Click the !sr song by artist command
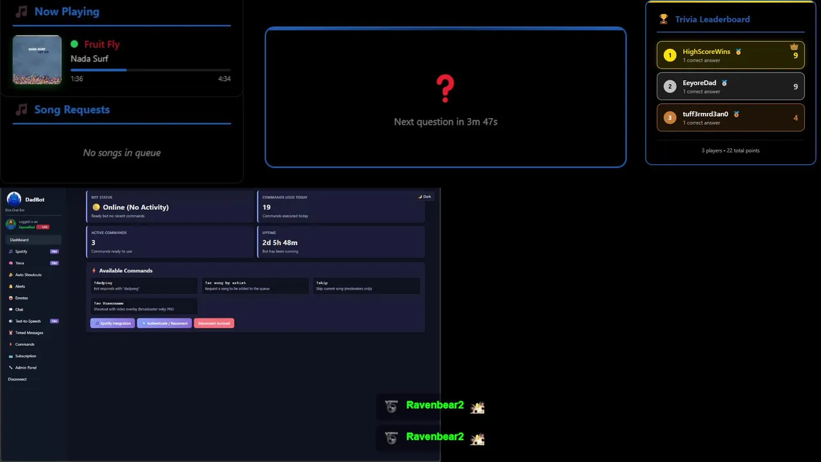Screen dimensions: 821x462 pyautogui.click(x=255, y=286)
